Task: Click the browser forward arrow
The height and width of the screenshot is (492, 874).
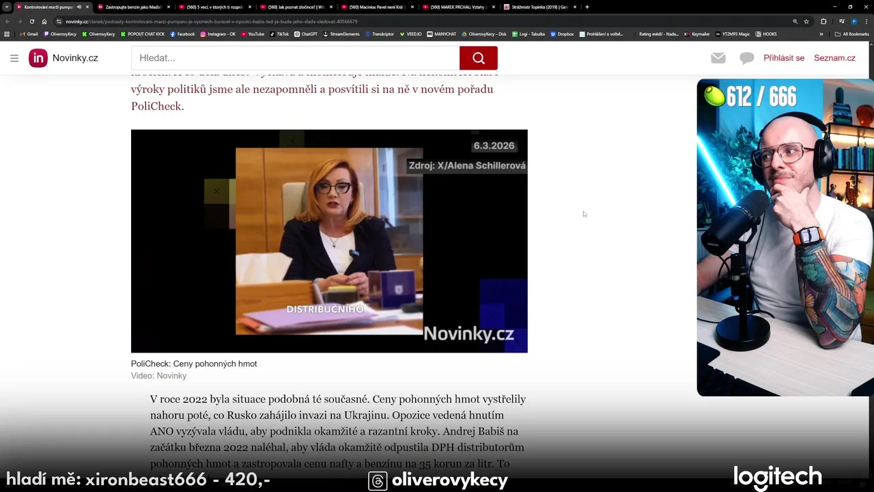Action: tap(20, 21)
